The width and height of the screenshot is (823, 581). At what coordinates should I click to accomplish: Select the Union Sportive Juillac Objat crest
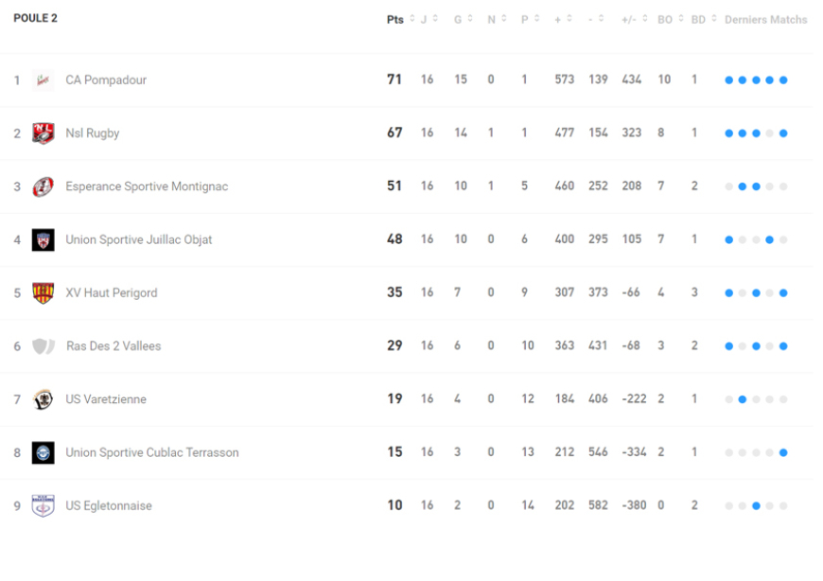[x=43, y=239]
